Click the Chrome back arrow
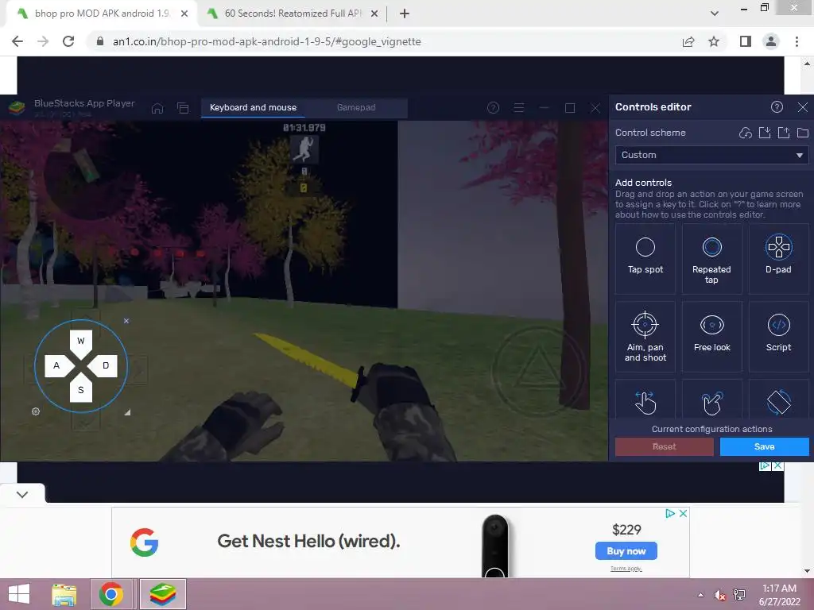Viewport: 814px width, 610px height. [17, 41]
